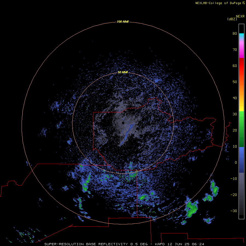Click the -20 value on the scale
Image resolution: width=246 pixels, height=246 pixels.
234,195
